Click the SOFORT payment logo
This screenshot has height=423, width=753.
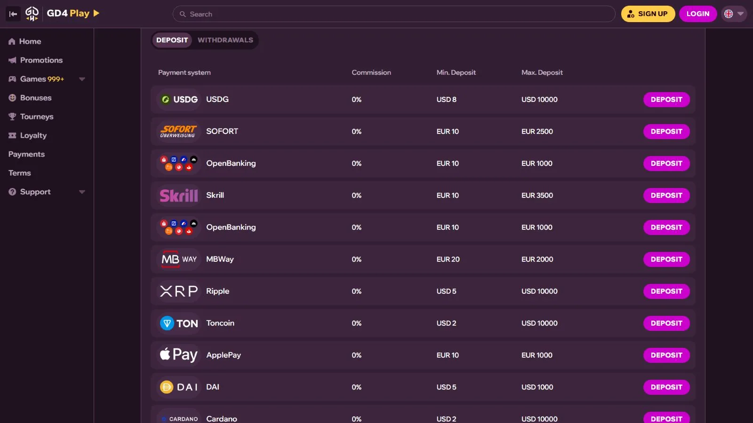[x=179, y=132]
